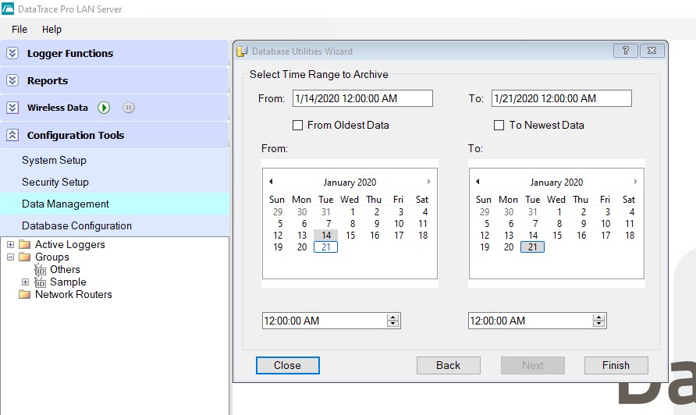The width and height of the screenshot is (696, 415).
Task: Expand the Sample group node
Action: point(25,282)
